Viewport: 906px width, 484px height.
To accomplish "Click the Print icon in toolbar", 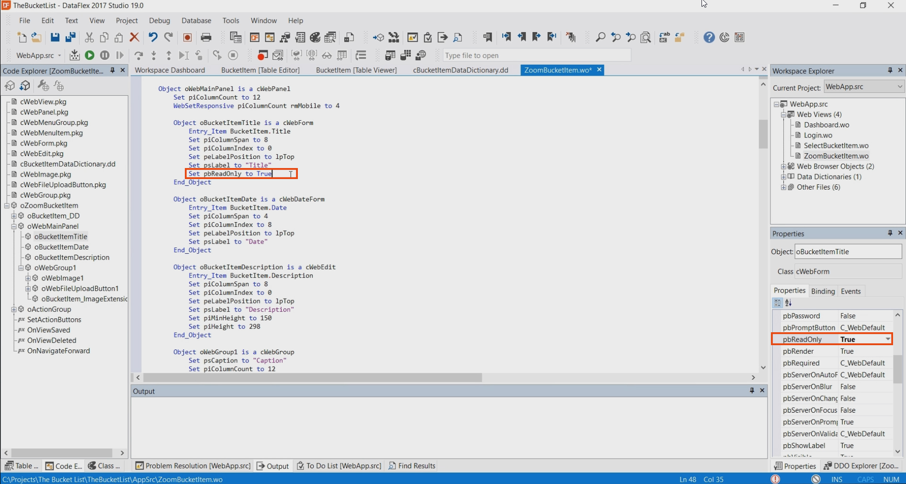I will [x=206, y=37].
